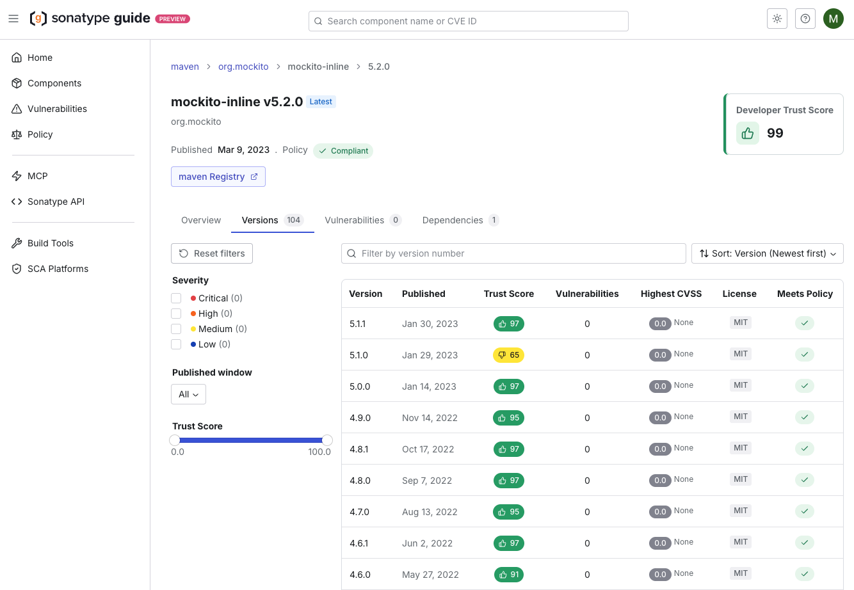The height and width of the screenshot is (590, 854).
Task: Open Build Tools from the sidebar
Action: (x=17, y=243)
